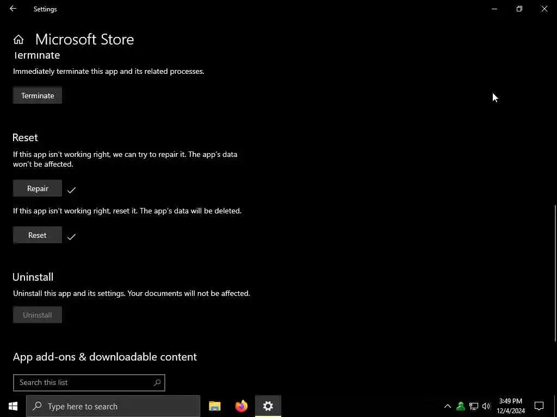
Task: Restore down the Settings window
Action: click(519, 9)
